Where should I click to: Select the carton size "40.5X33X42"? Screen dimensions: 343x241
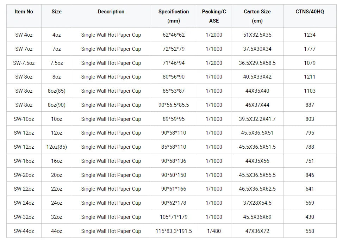click(x=257, y=77)
